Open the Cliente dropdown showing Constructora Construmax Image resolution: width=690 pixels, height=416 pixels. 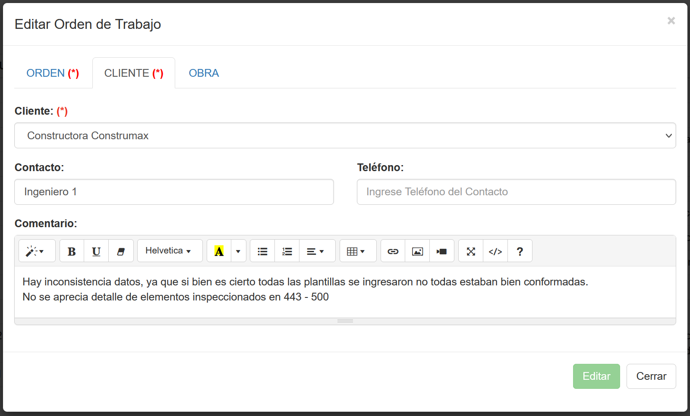coord(345,135)
